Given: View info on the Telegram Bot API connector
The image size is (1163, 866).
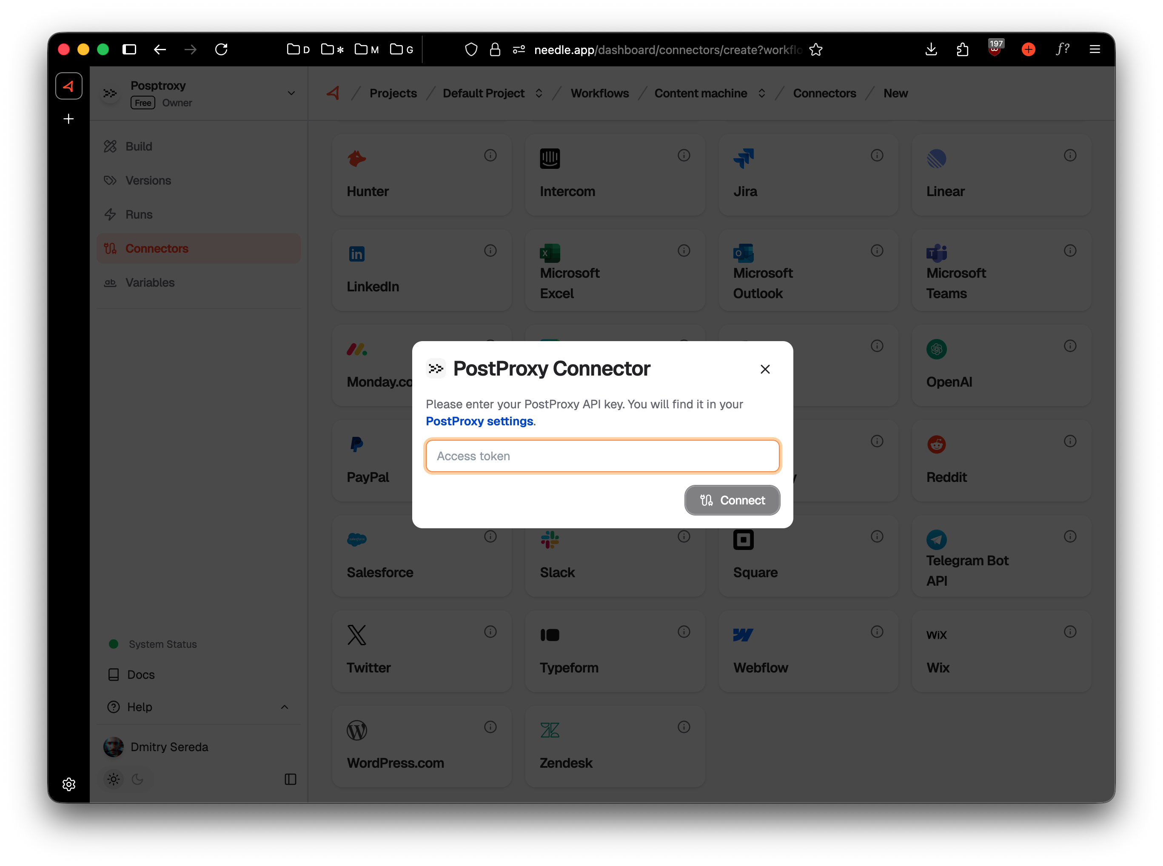Looking at the screenshot, I should (1070, 536).
